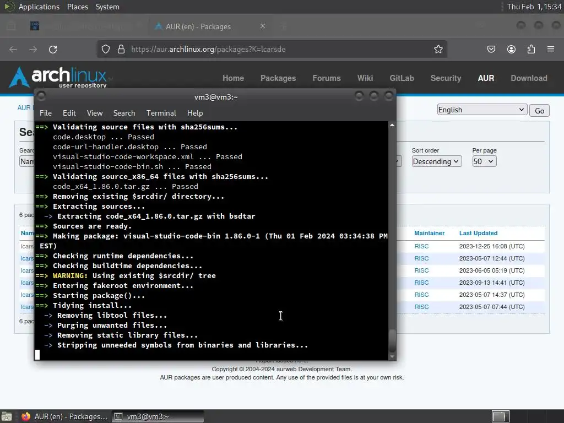The height and width of the screenshot is (423, 564).
Task: Open the terminal Edit menu
Action: coord(69,113)
